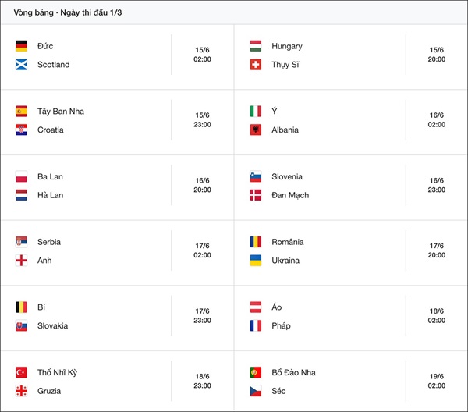Click the Ý vs Albania 16/6 02:00 time
This screenshot has height=412, width=468.
[436, 119]
